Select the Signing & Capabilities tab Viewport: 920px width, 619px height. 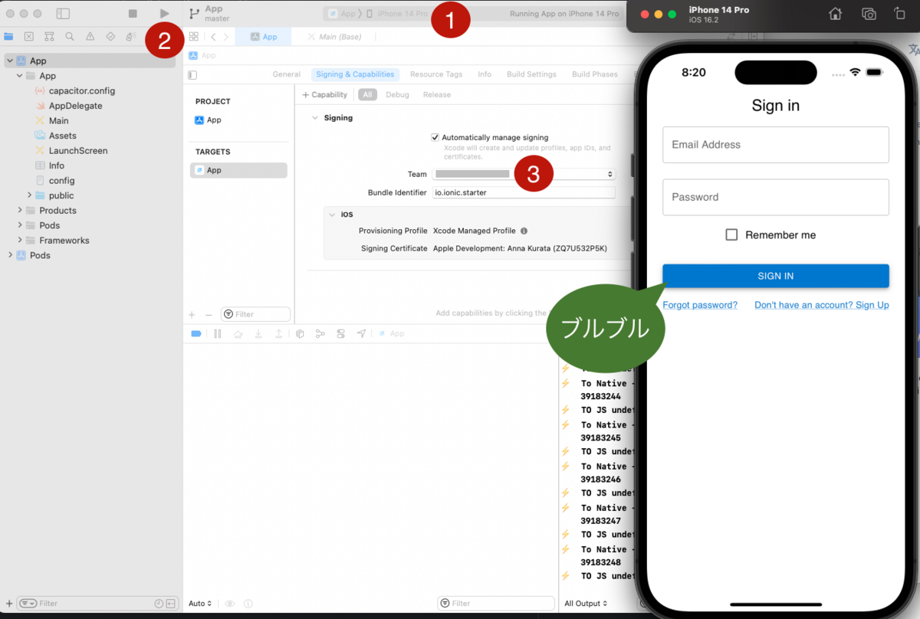pos(356,74)
